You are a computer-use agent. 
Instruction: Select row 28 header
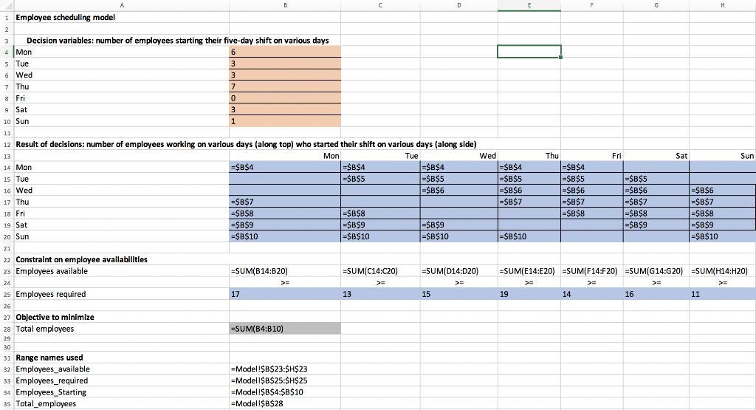click(x=7, y=329)
